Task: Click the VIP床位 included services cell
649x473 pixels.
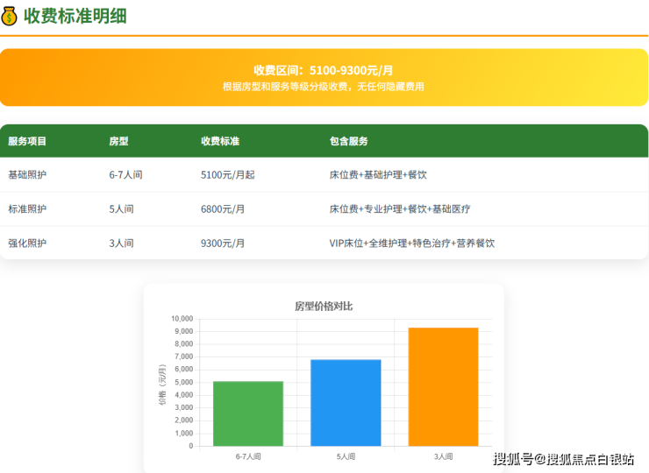Action: [411, 244]
